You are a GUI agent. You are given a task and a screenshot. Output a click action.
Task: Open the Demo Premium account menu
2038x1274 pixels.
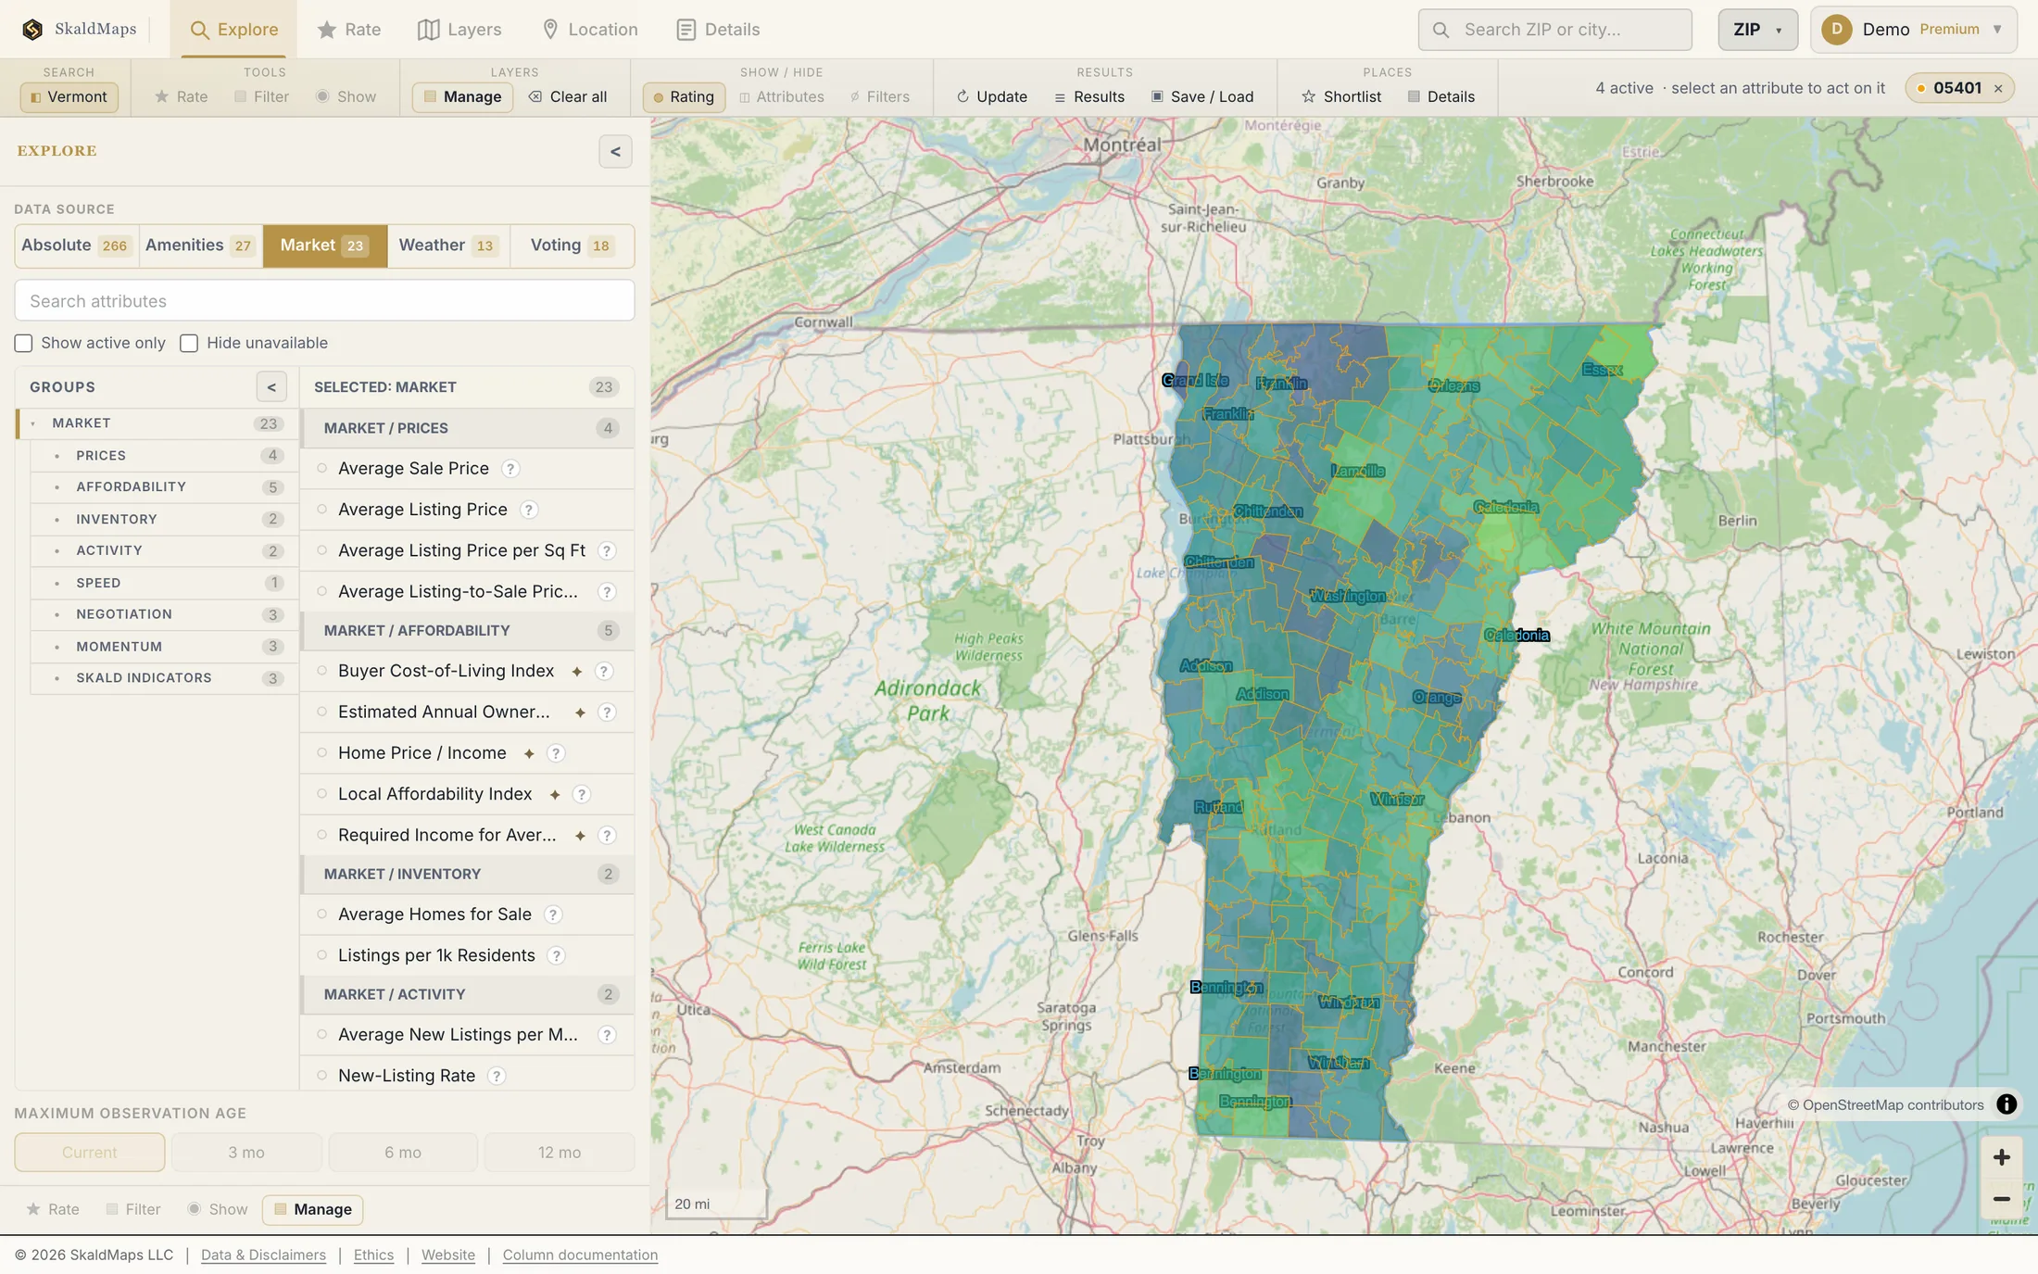(1913, 30)
